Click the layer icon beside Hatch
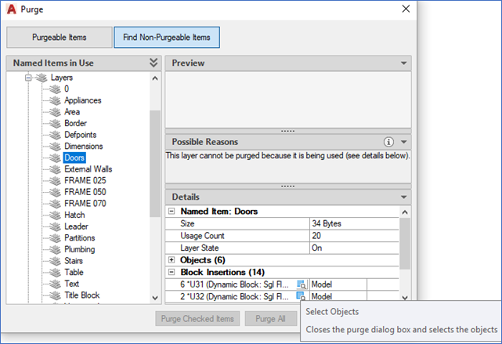502x344 pixels. [x=55, y=215]
